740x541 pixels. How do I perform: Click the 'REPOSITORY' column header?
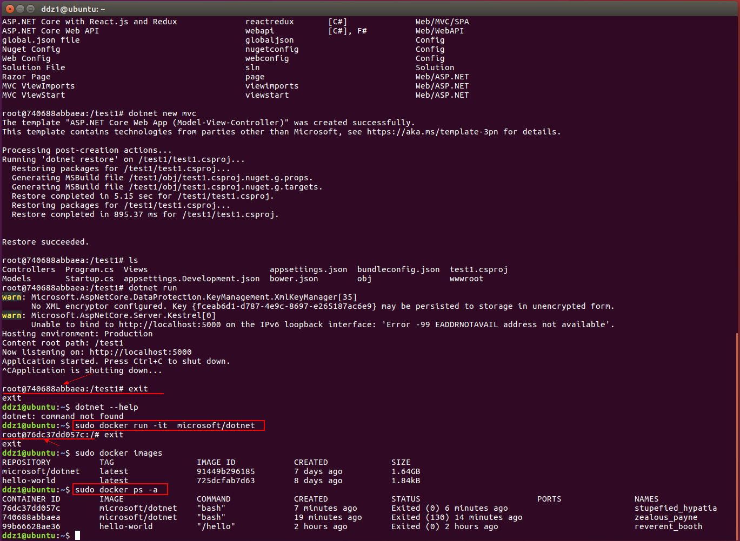(x=26, y=462)
